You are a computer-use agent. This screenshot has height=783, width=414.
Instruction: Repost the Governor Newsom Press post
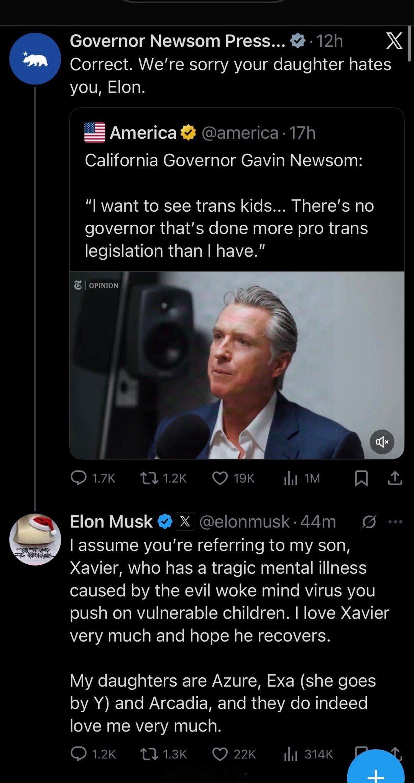[x=146, y=478]
